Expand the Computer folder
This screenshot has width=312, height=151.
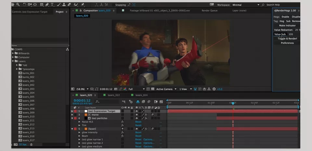pyautogui.click(x=13, y=57)
